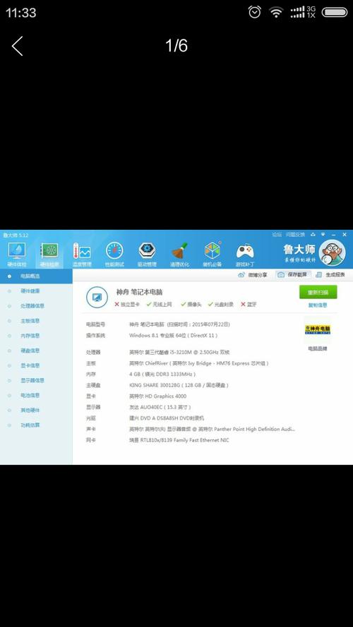The image size is (353, 627).
Task: Click 光盘刻录 status indicator
Action: [220, 304]
